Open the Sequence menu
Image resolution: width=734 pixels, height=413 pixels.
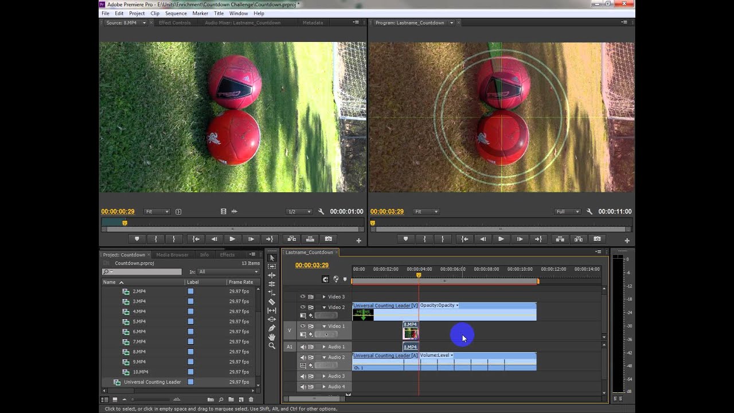pyautogui.click(x=175, y=13)
